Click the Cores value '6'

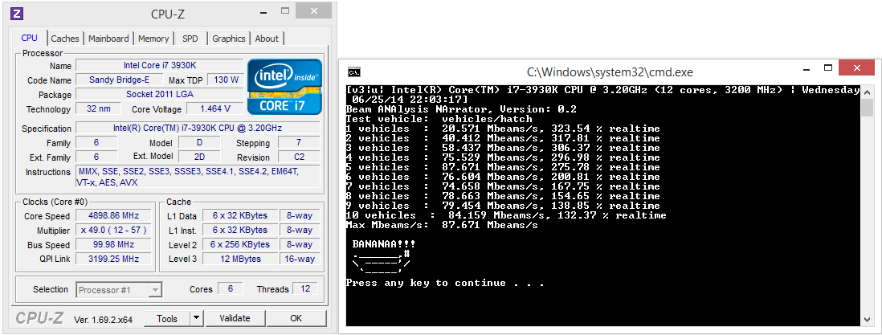coord(230,289)
